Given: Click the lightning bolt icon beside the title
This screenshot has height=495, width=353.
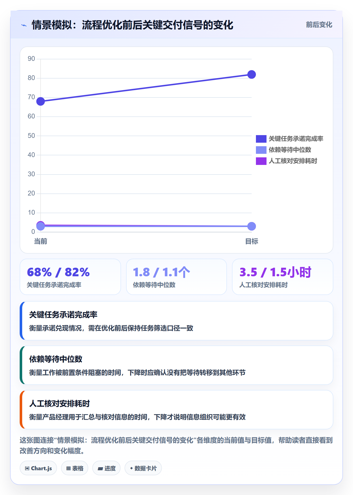Looking at the screenshot, I should [24, 25].
